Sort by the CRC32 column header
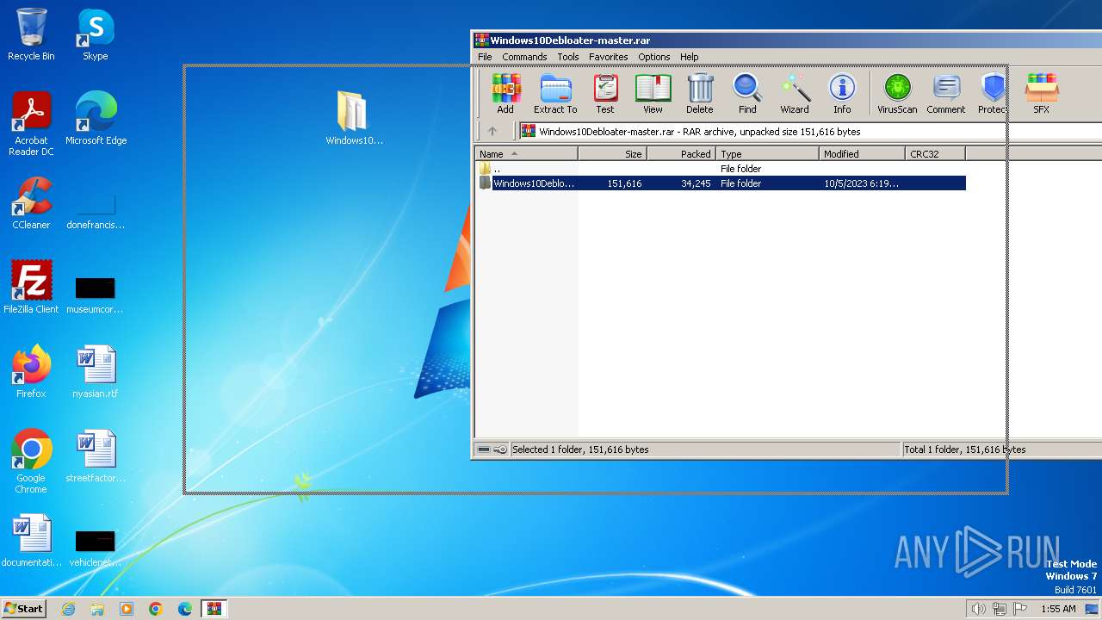The image size is (1102, 620). (x=936, y=154)
